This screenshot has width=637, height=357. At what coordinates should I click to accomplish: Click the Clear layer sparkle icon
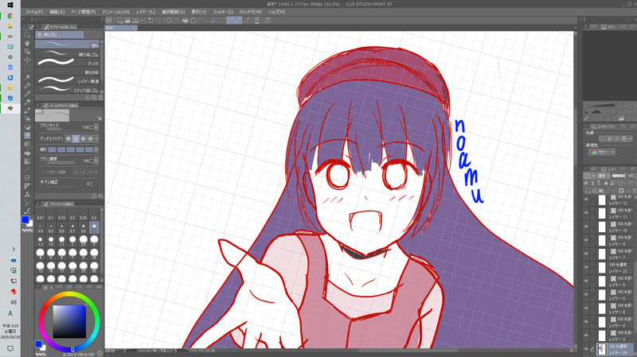[x=169, y=21]
